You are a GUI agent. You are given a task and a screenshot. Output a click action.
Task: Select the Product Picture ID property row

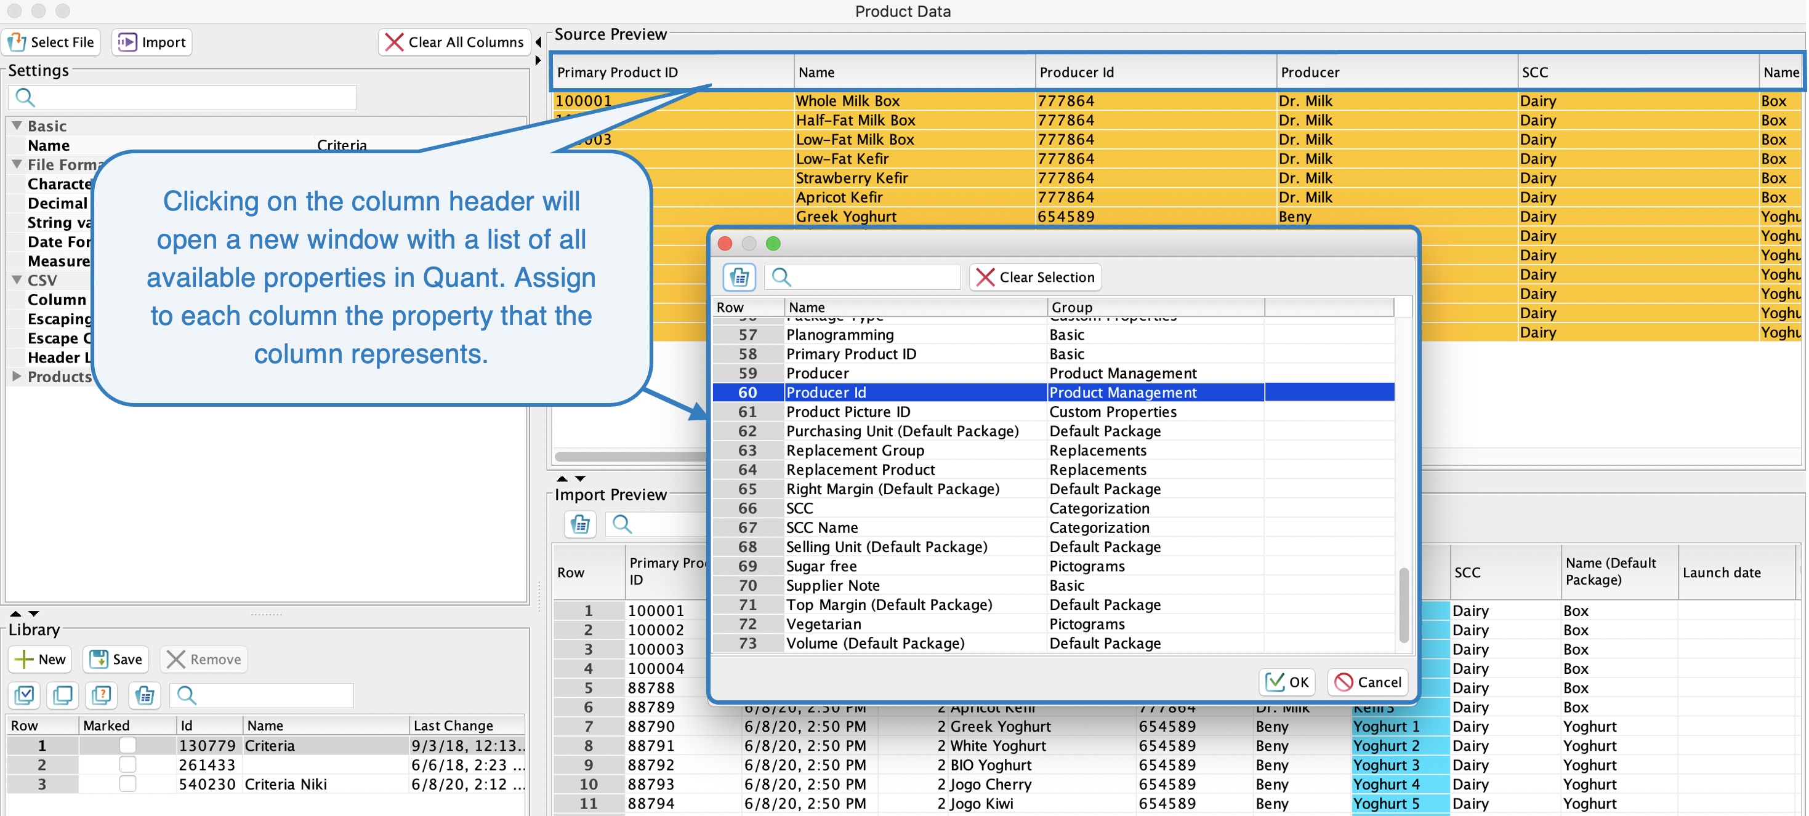tap(1053, 412)
